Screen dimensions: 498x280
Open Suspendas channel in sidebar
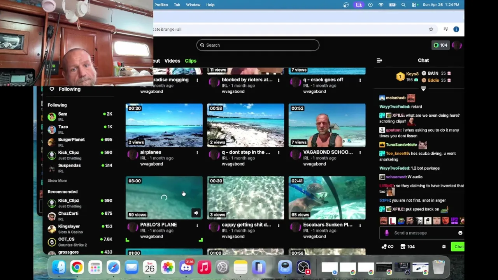(80, 168)
